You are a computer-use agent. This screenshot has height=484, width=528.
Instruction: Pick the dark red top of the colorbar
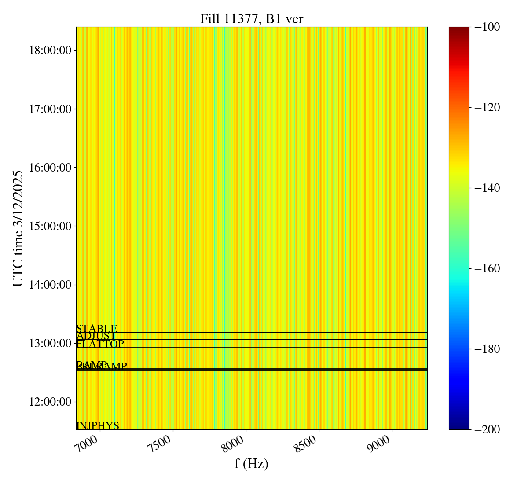coord(459,29)
